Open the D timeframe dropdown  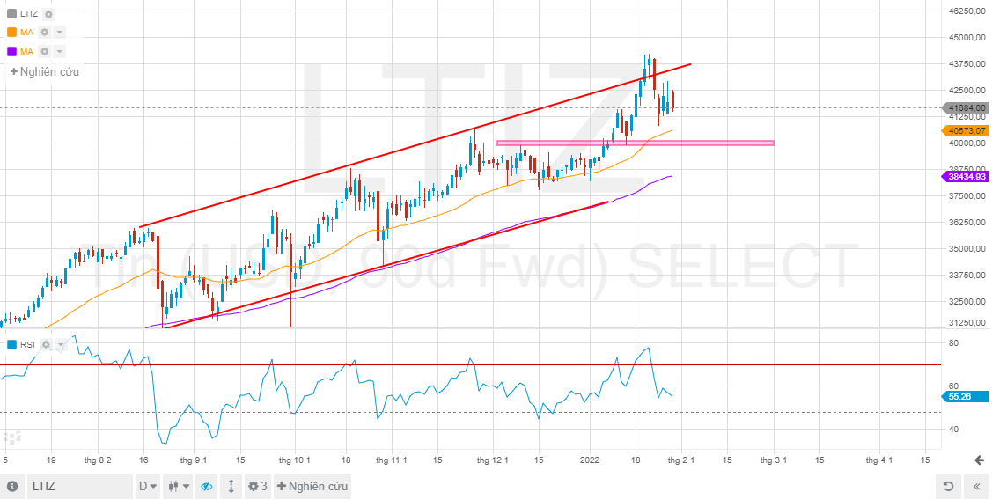149,486
